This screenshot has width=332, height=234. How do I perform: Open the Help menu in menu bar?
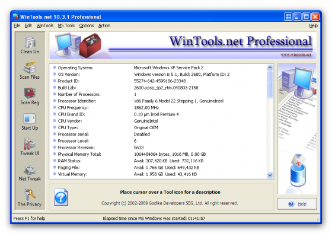tap(313, 25)
